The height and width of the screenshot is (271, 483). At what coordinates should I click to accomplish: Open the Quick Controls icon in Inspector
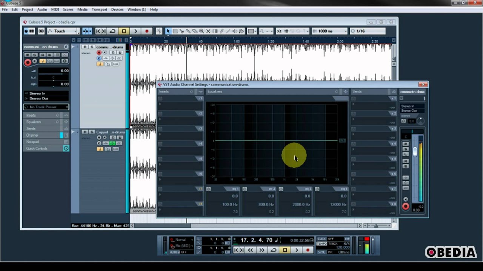[66, 148]
